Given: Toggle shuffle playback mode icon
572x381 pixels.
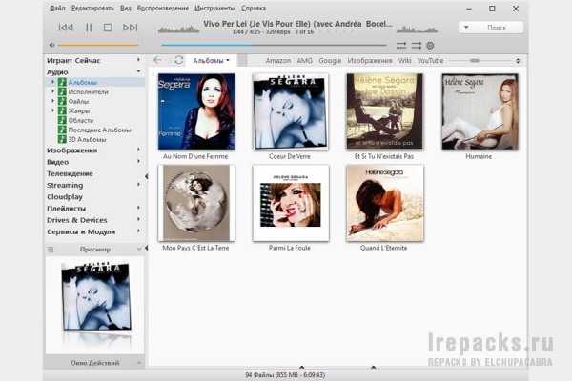Looking at the screenshot, I should [417, 46].
